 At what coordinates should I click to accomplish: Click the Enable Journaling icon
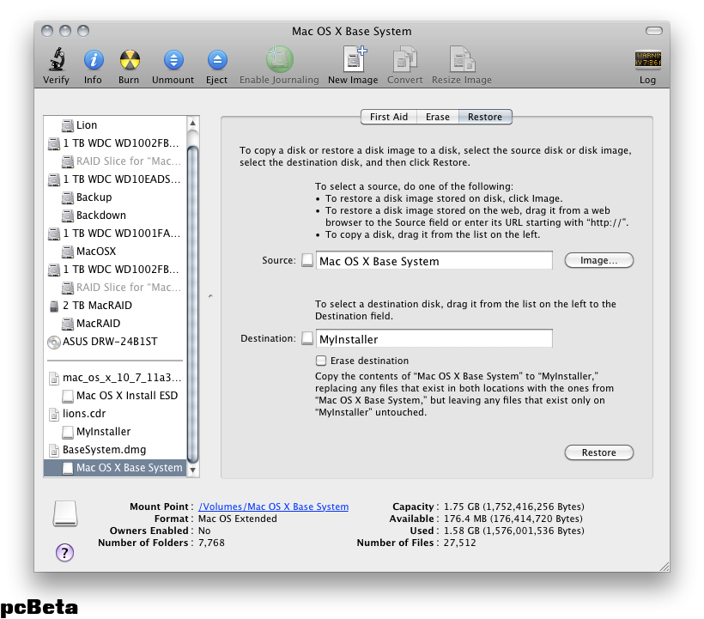(279, 59)
